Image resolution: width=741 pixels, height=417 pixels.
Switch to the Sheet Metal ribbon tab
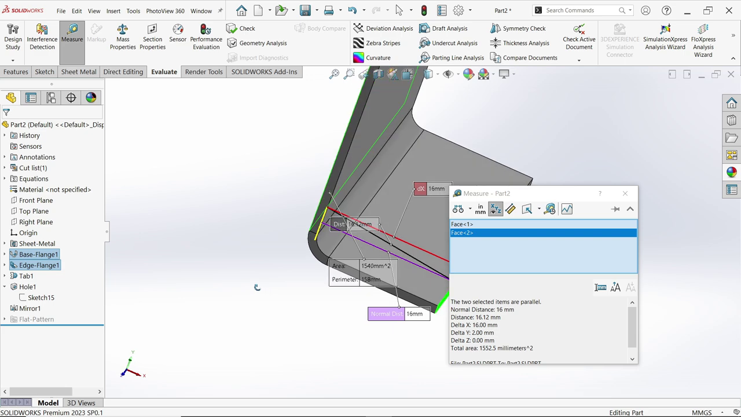tap(78, 72)
